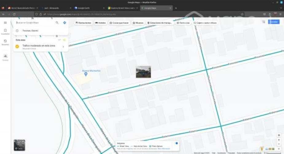Viewport: 284px width, 154px height.
Task: Select the Street View Pegman icon
Action: (262, 149)
